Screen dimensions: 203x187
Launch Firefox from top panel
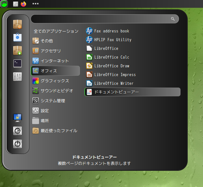pos(23,4)
